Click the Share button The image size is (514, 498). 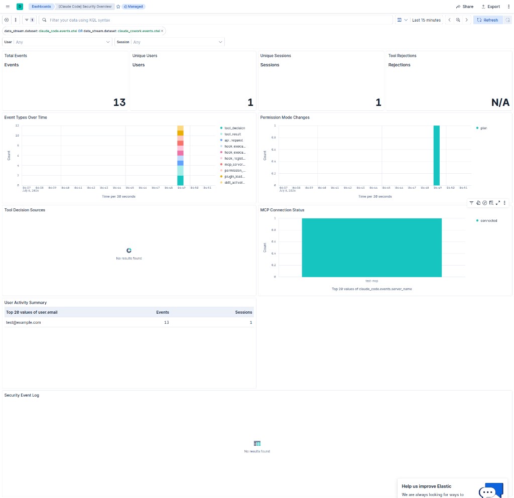(x=465, y=7)
